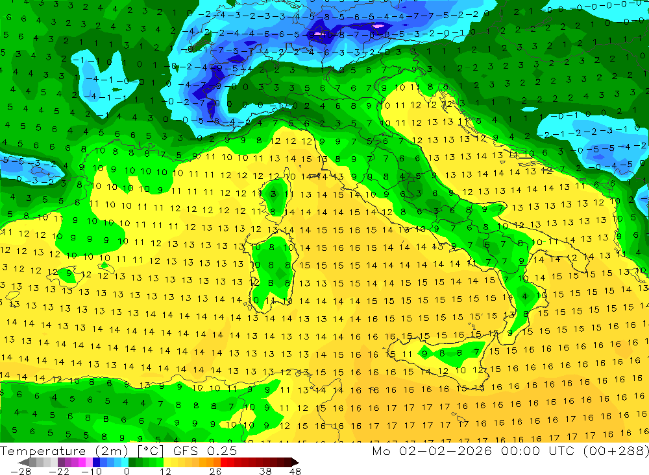Click the '38' legend value under color bar

coord(265,471)
